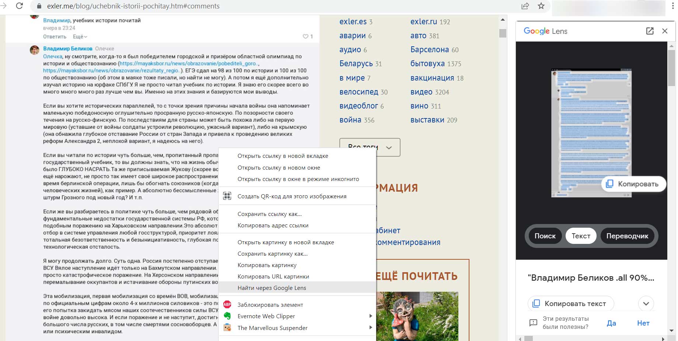The height and width of the screenshot is (341, 678).
Task: Click the share page icon in address bar
Action: pyautogui.click(x=525, y=6)
